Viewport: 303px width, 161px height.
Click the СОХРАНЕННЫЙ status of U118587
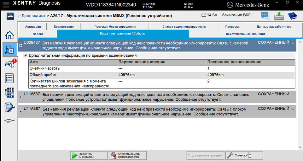273,94
